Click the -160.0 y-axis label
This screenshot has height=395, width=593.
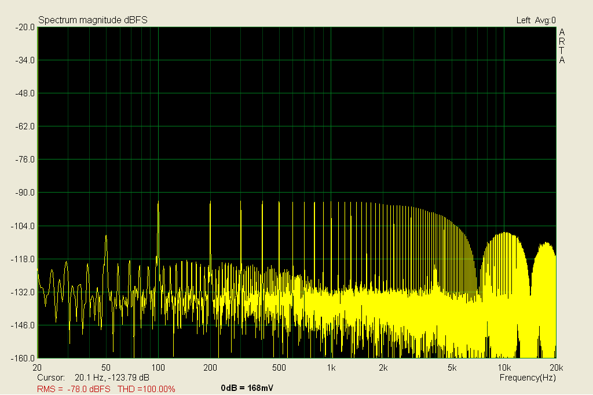click(x=23, y=358)
